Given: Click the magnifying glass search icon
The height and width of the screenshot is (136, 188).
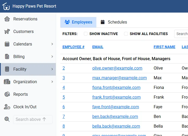Looking at the screenshot, I should [7, 119].
